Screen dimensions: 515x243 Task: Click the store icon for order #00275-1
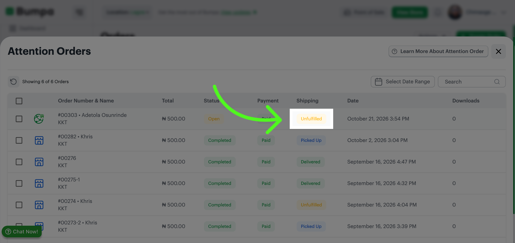point(39,184)
